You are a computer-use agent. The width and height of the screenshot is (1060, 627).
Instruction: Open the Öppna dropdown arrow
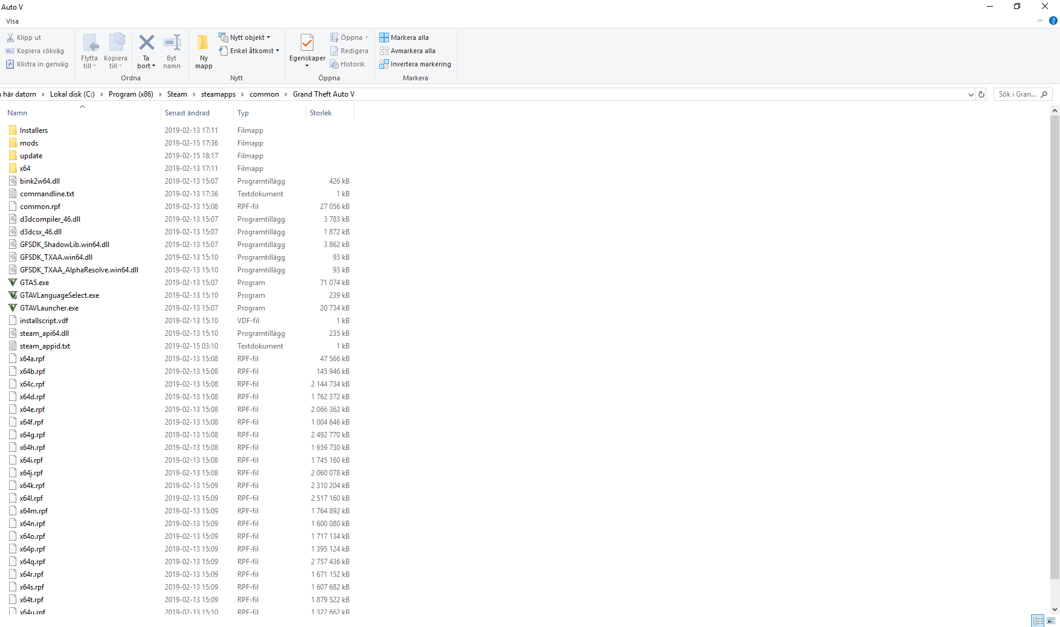[367, 37]
